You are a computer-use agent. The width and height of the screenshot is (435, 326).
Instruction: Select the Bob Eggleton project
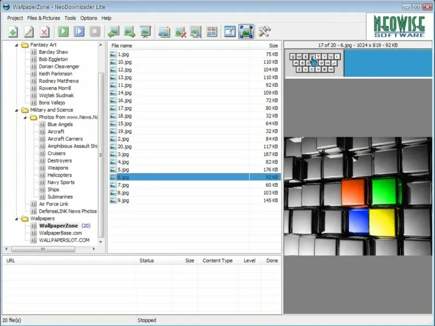[x=53, y=59]
